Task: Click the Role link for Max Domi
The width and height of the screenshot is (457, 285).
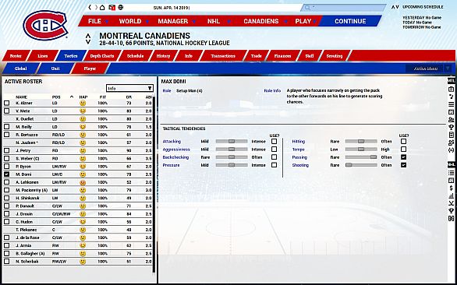Action: [167, 91]
